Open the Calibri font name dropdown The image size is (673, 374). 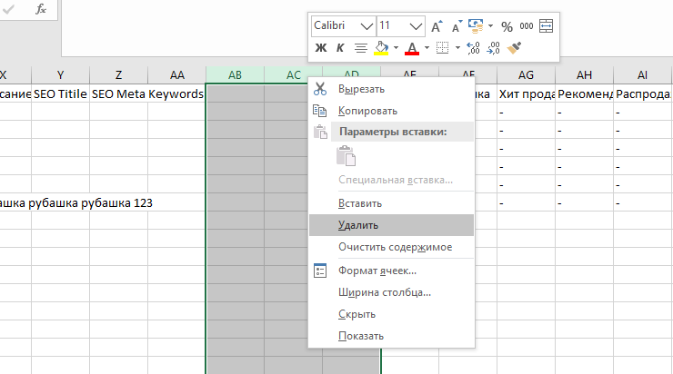pos(367,26)
